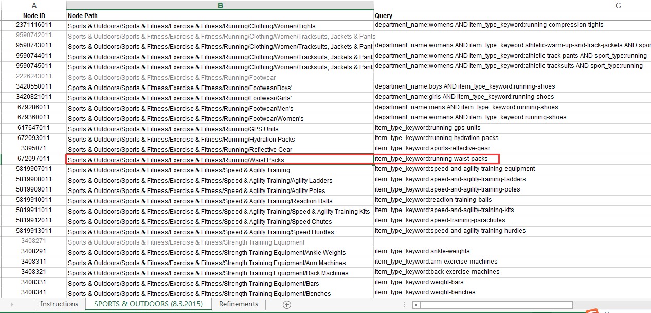Click the sheet tab scroll arrow
This screenshot has height=313, width=651.
12,304
